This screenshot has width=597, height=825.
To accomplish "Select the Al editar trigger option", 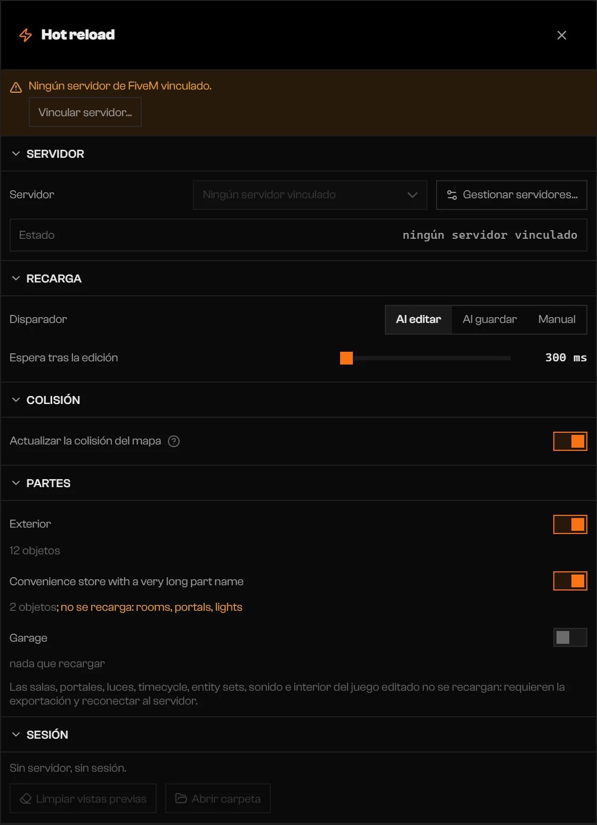I will coord(418,319).
